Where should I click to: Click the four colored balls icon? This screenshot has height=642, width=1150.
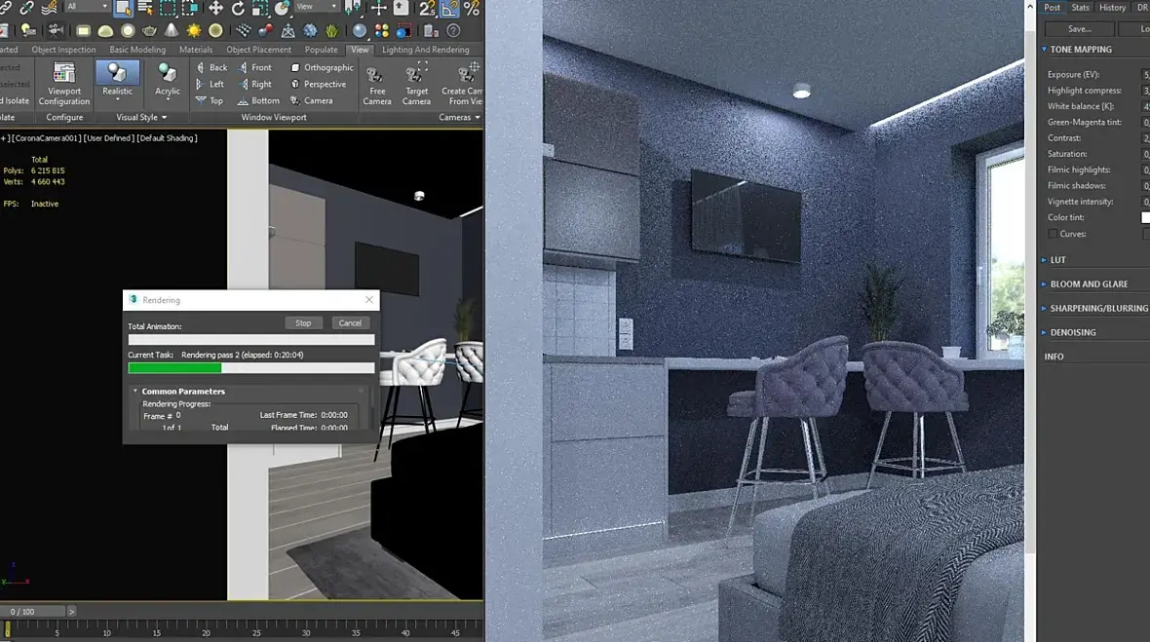point(381,31)
